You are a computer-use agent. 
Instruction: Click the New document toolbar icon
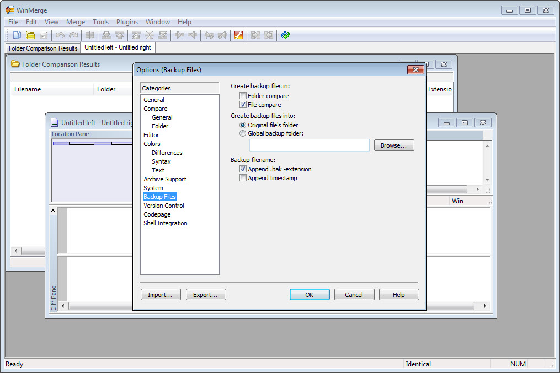(x=17, y=35)
